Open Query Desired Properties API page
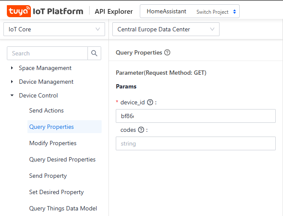Viewport: 283px width, 216px height. pyautogui.click(x=62, y=159)
